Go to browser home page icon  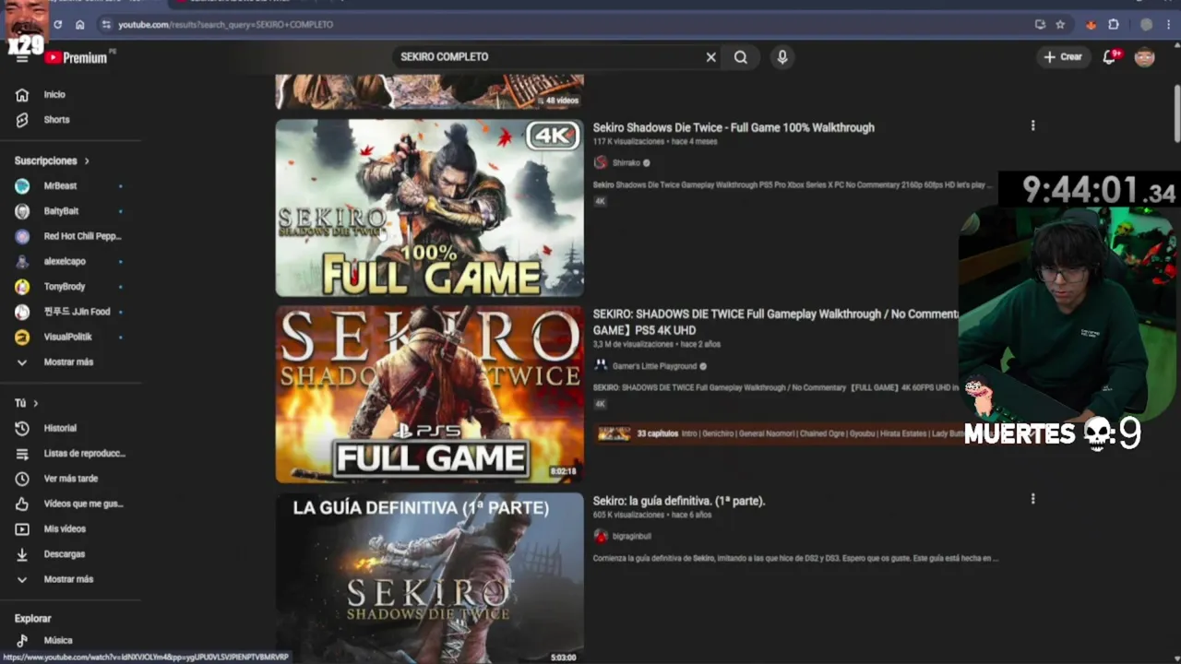[80, 25]
